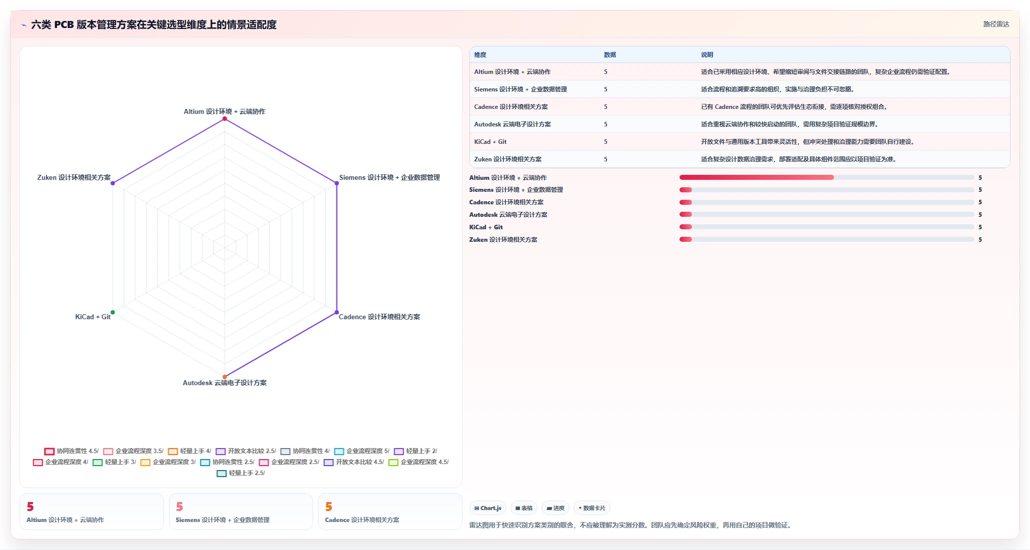Select table row Siemens 设计环境 + 企业数据管理
Image resolution: width=1030 pixels, height=550 pixels.
[x=739, y=89]
